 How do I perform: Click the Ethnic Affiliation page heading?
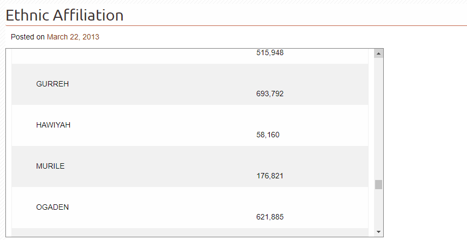pyautogui.click(x=64, y=15)
